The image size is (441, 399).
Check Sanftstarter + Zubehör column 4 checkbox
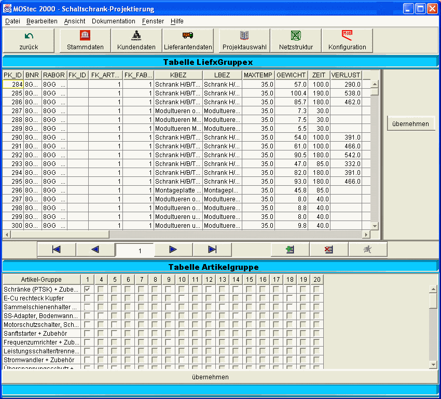[x=101, y=333]
